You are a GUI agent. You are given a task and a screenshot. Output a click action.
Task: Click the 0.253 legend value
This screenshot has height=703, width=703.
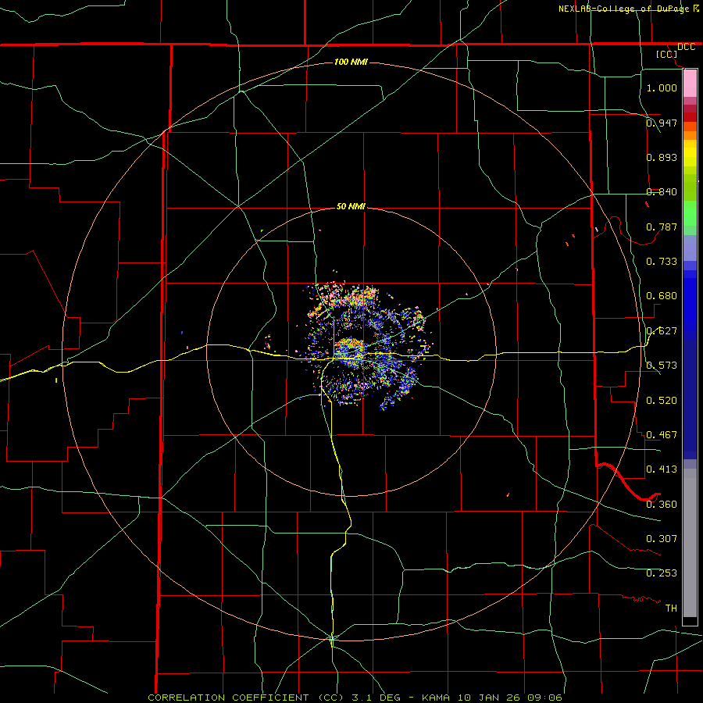tap(662, 573)
